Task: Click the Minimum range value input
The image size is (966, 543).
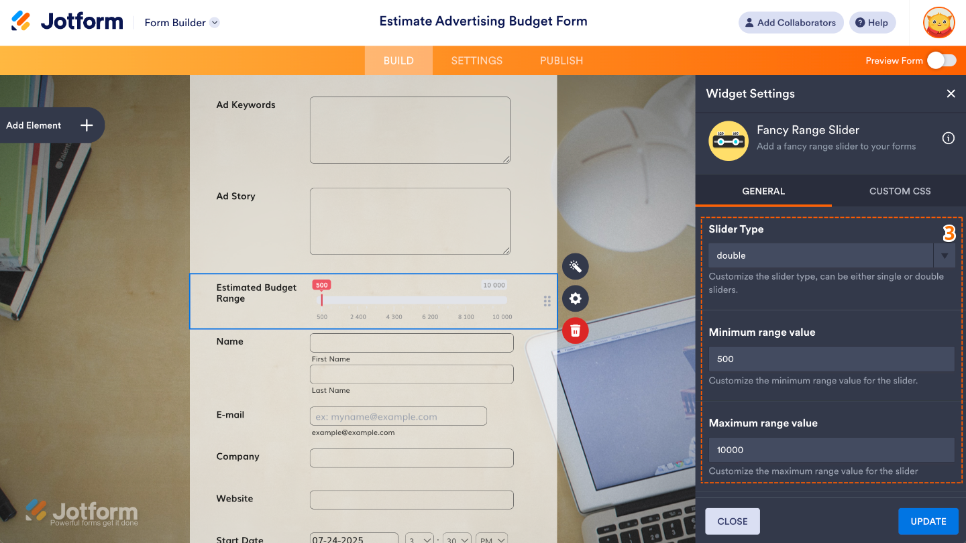Action: [x=831, y=359]
